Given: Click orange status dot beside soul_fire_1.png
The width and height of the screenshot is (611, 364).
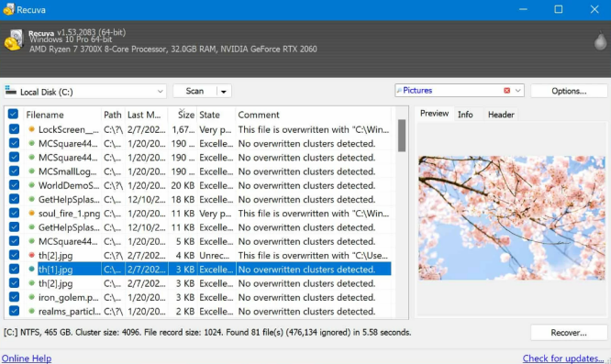Looking at the screenshot, I should (x=31, y=213).
